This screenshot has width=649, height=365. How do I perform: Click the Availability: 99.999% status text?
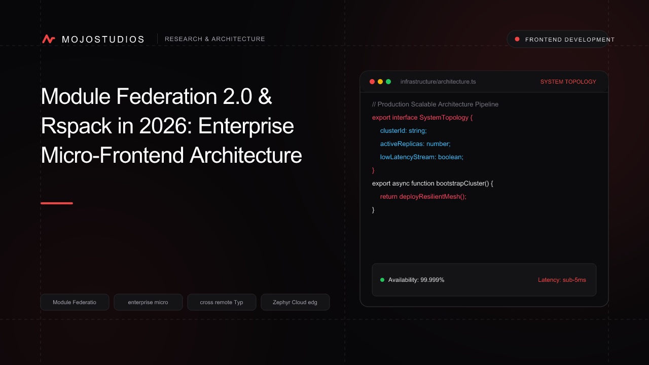coord(416,280)
